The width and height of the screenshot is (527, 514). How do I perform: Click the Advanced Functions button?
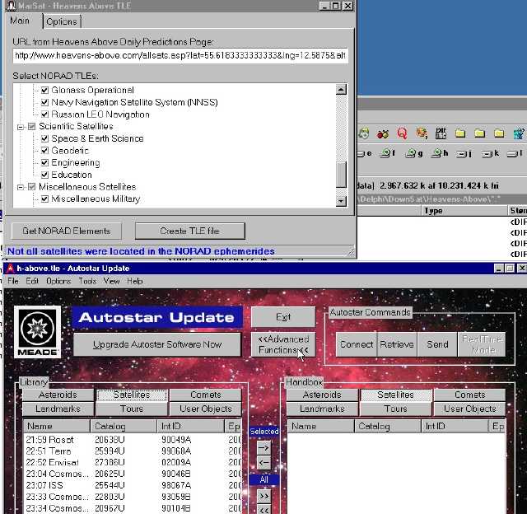point(283,344)
